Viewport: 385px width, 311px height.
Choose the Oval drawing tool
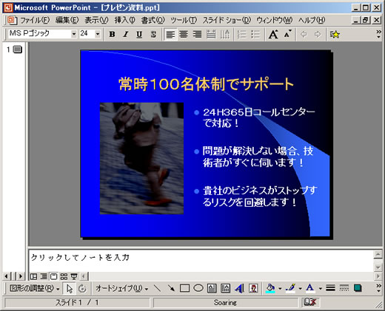[x=198, y=288]
